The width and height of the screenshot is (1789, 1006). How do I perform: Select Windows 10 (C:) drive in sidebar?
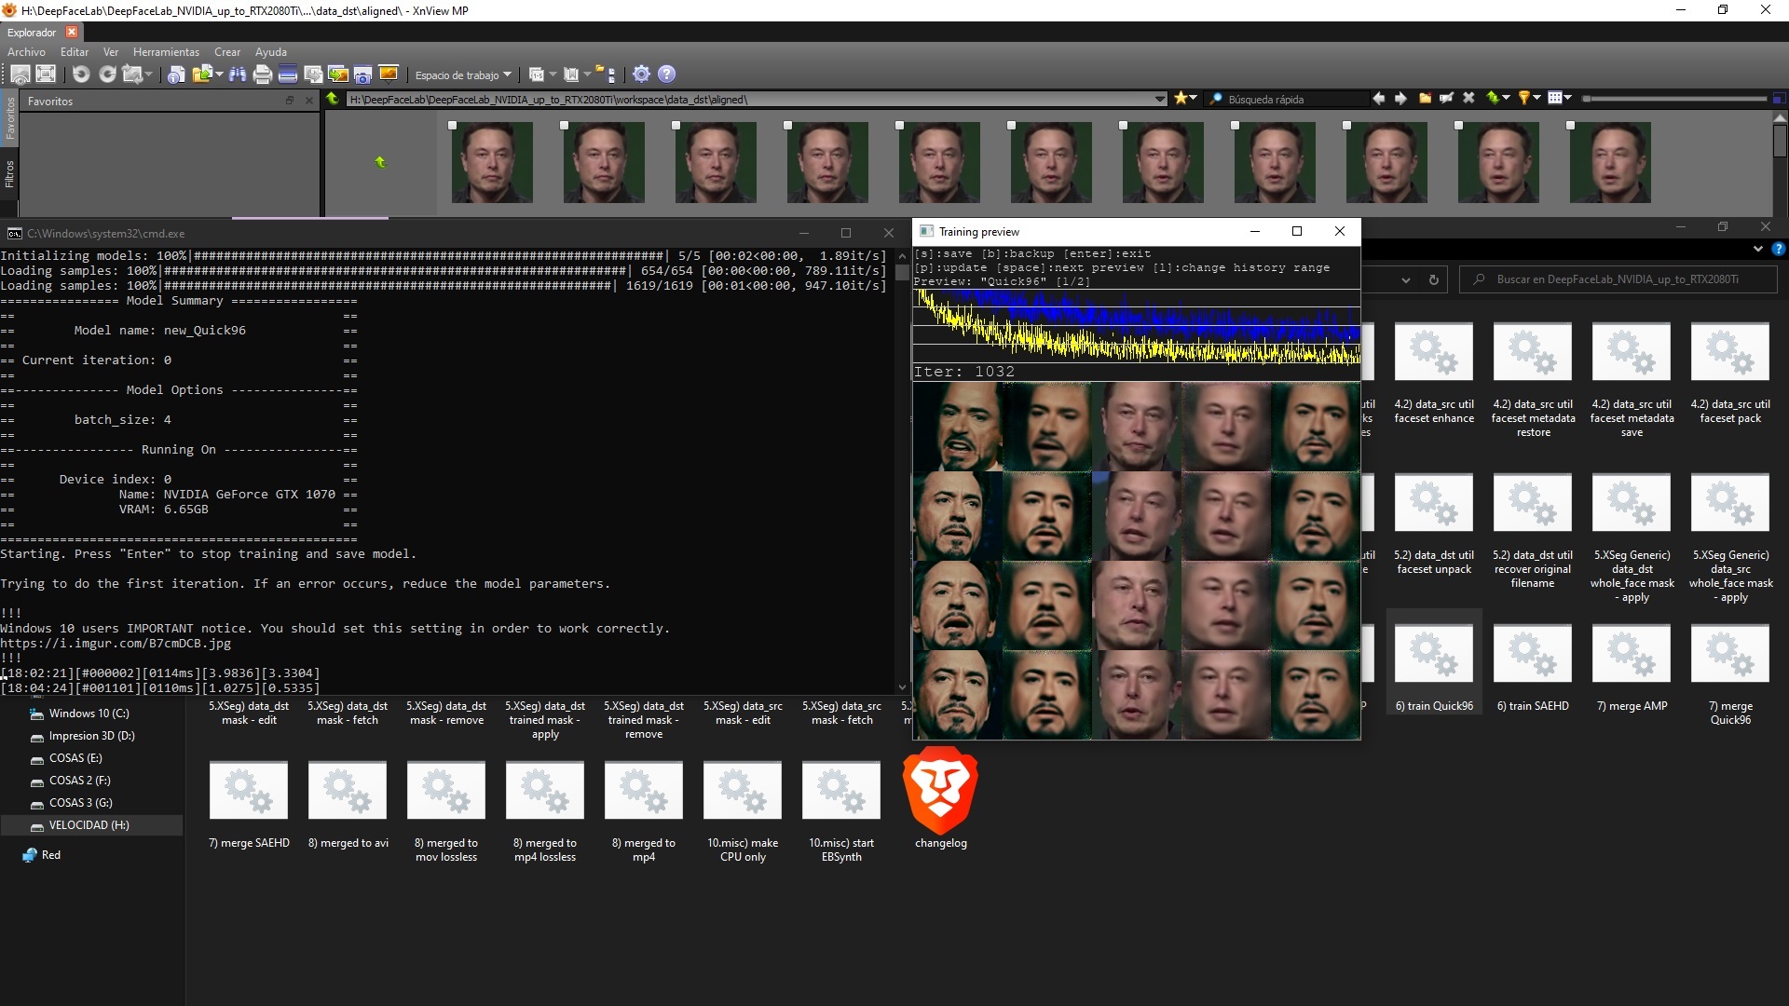pos(91,714)
